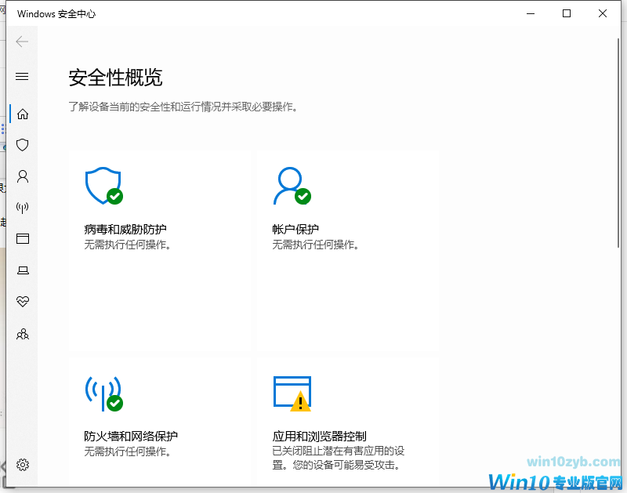
Task: Open Settings gear at sidebar bottom
Action: click(23, 465)
